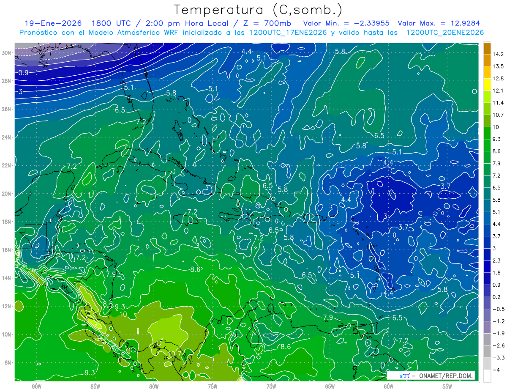Click the initialization stamp '1200UTC_17ENE2026'
The width and height of the screenshot is (507, 392).
[288, 33]
